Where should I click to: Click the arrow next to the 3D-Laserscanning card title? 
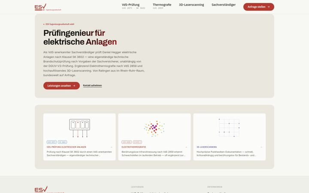click(x=261, y=147)
